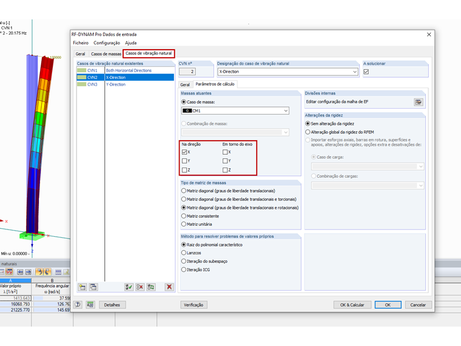This screenshot has width=461, height=346.
Task: Click the 'OK & Calcular' button
Action: (352, 305)
